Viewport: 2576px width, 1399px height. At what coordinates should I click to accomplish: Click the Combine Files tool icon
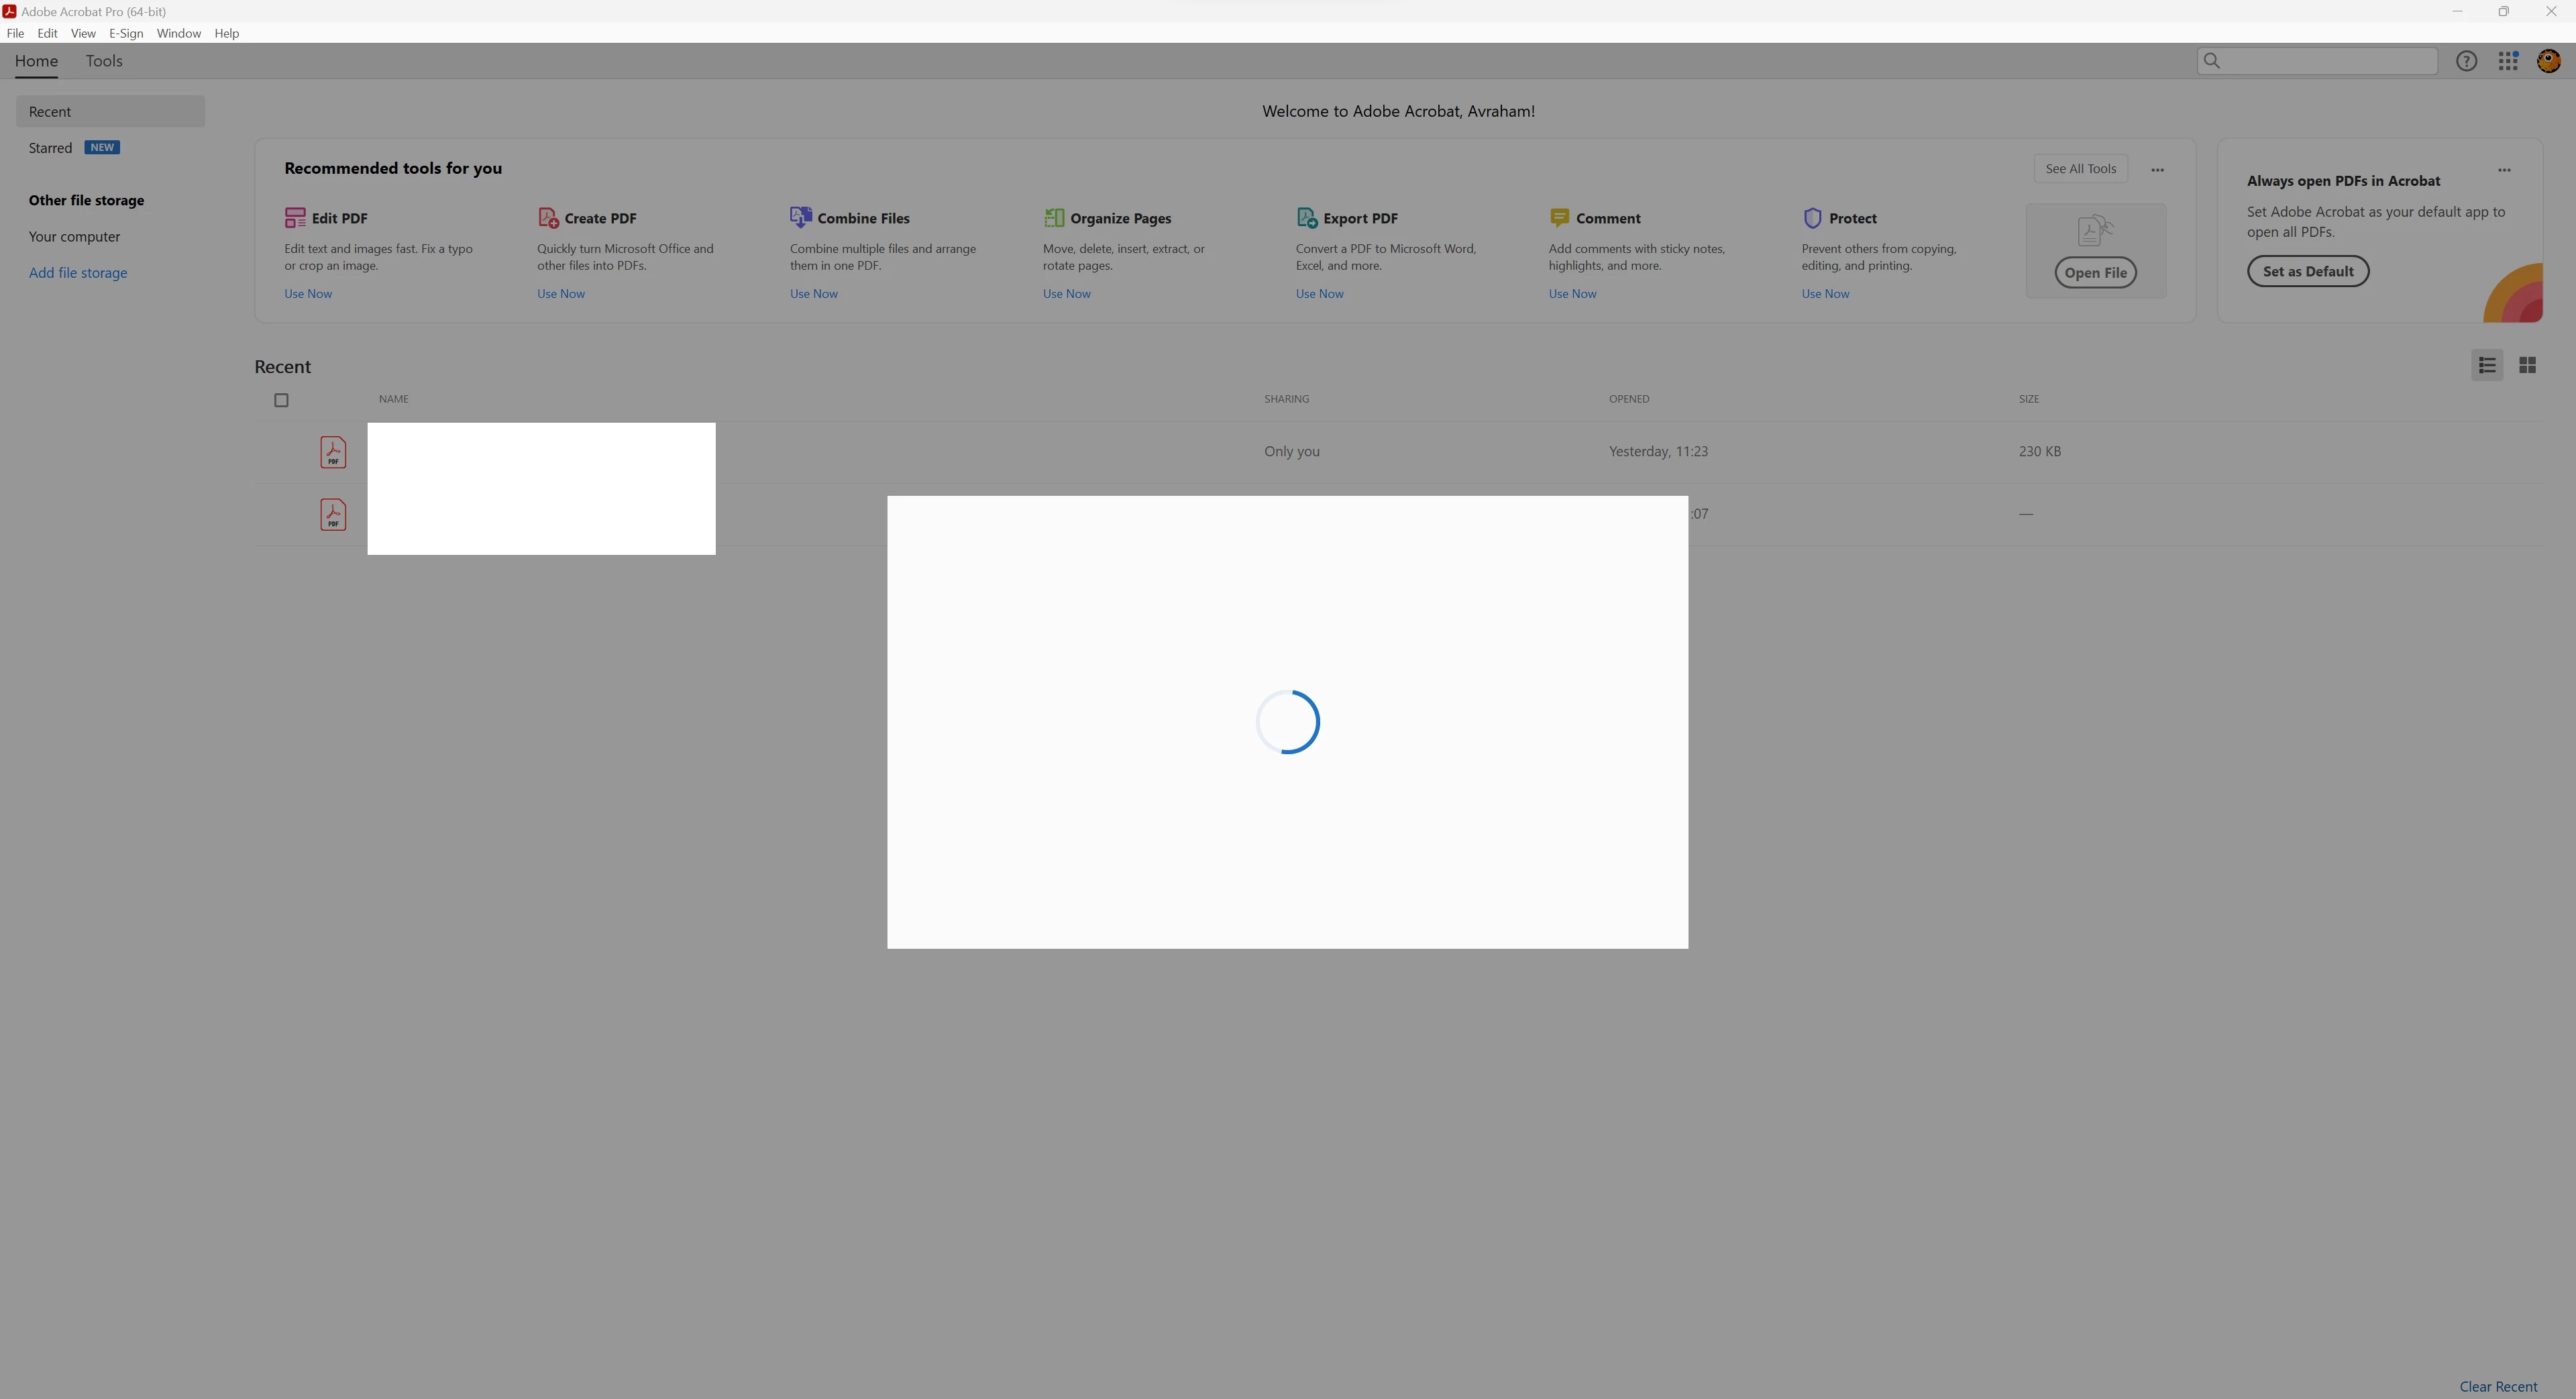point(801,217)
